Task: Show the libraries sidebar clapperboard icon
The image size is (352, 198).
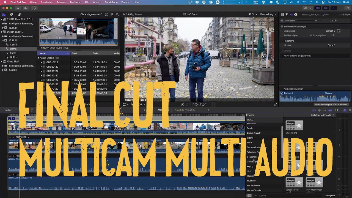Action: coord(4,14)
